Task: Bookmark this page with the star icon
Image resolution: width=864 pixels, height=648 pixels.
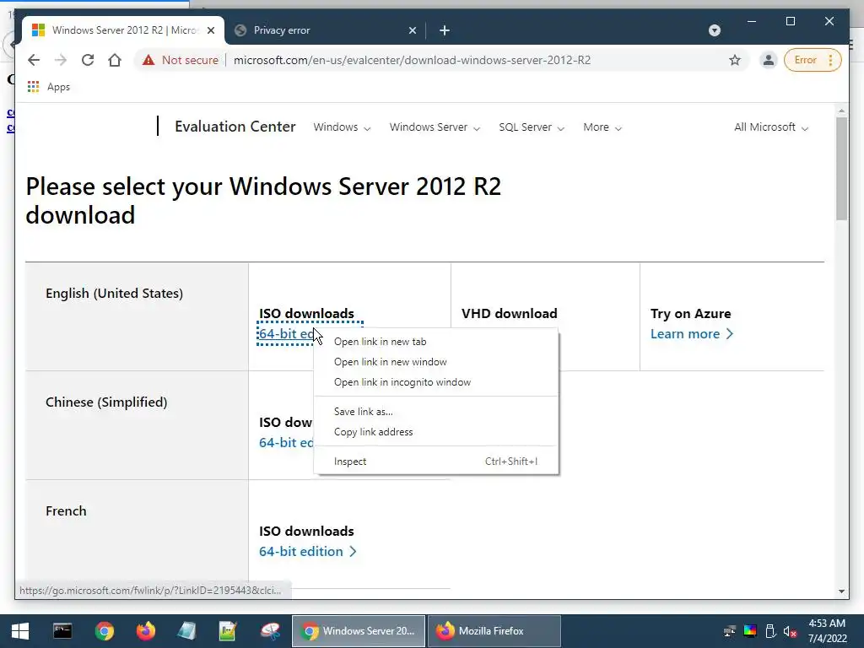Action: 735,60
